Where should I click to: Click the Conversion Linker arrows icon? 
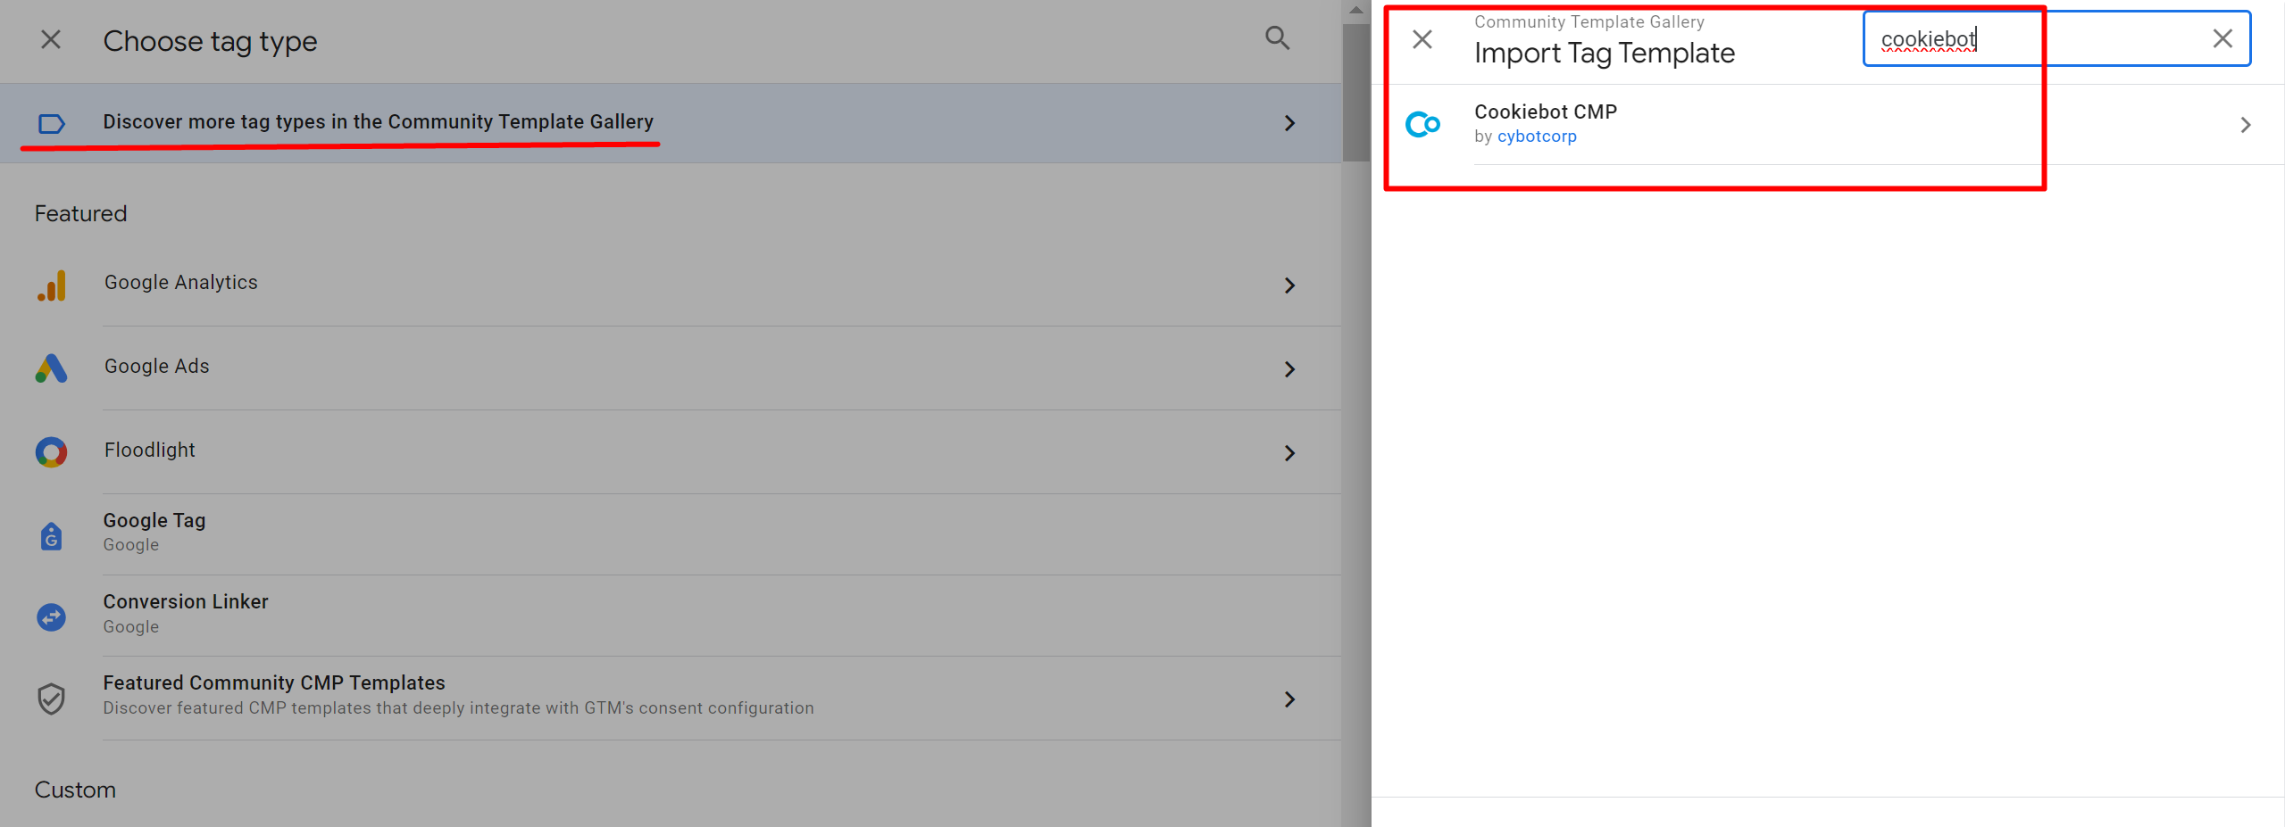[x=52, y=616]
